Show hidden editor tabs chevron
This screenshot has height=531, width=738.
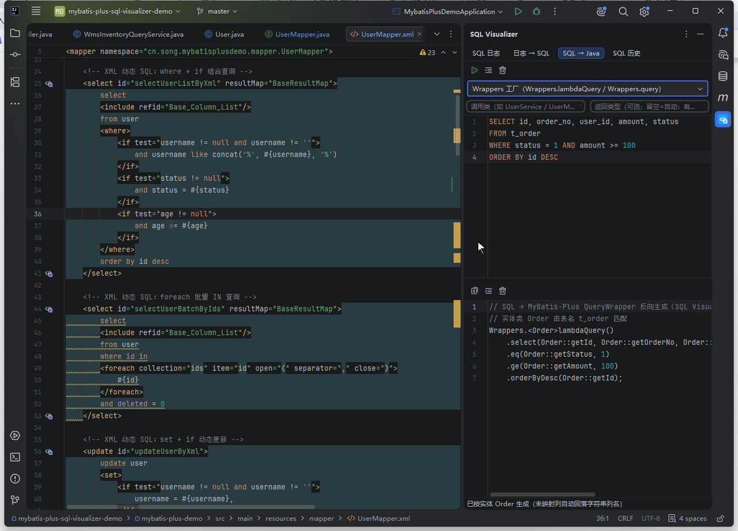[436, 34]
